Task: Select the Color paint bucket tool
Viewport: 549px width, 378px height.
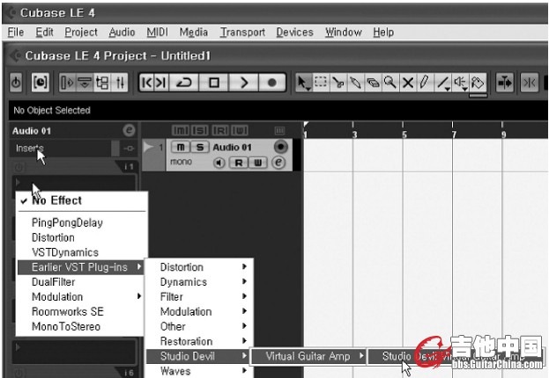Action: 478,83
